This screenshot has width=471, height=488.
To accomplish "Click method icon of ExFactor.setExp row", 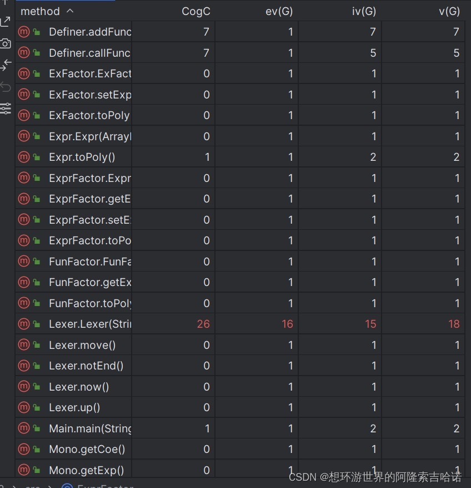I will [x=24, y=94].
